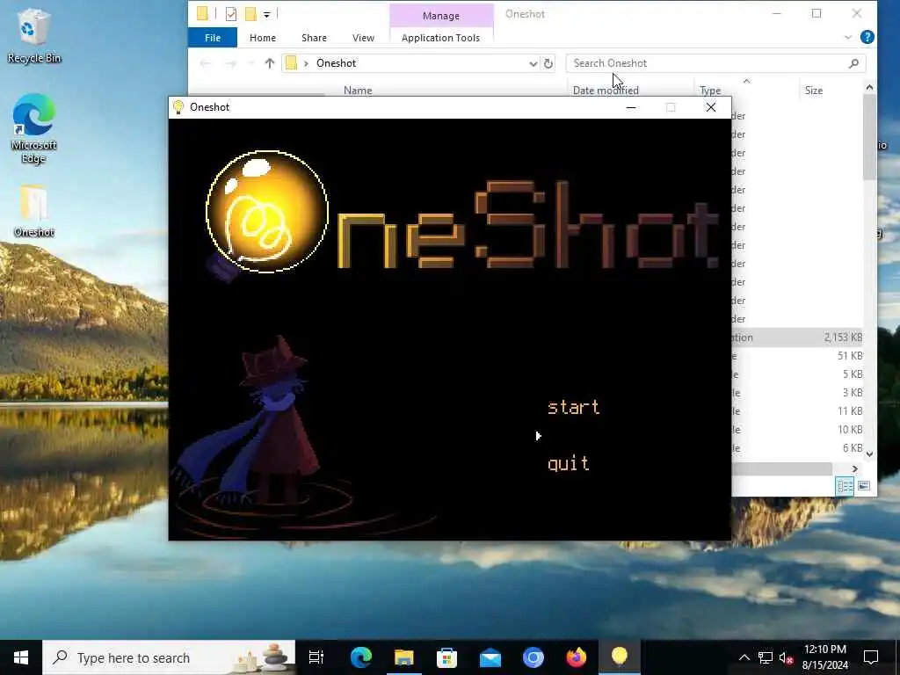Launch Edge from the taskbar

361,657
